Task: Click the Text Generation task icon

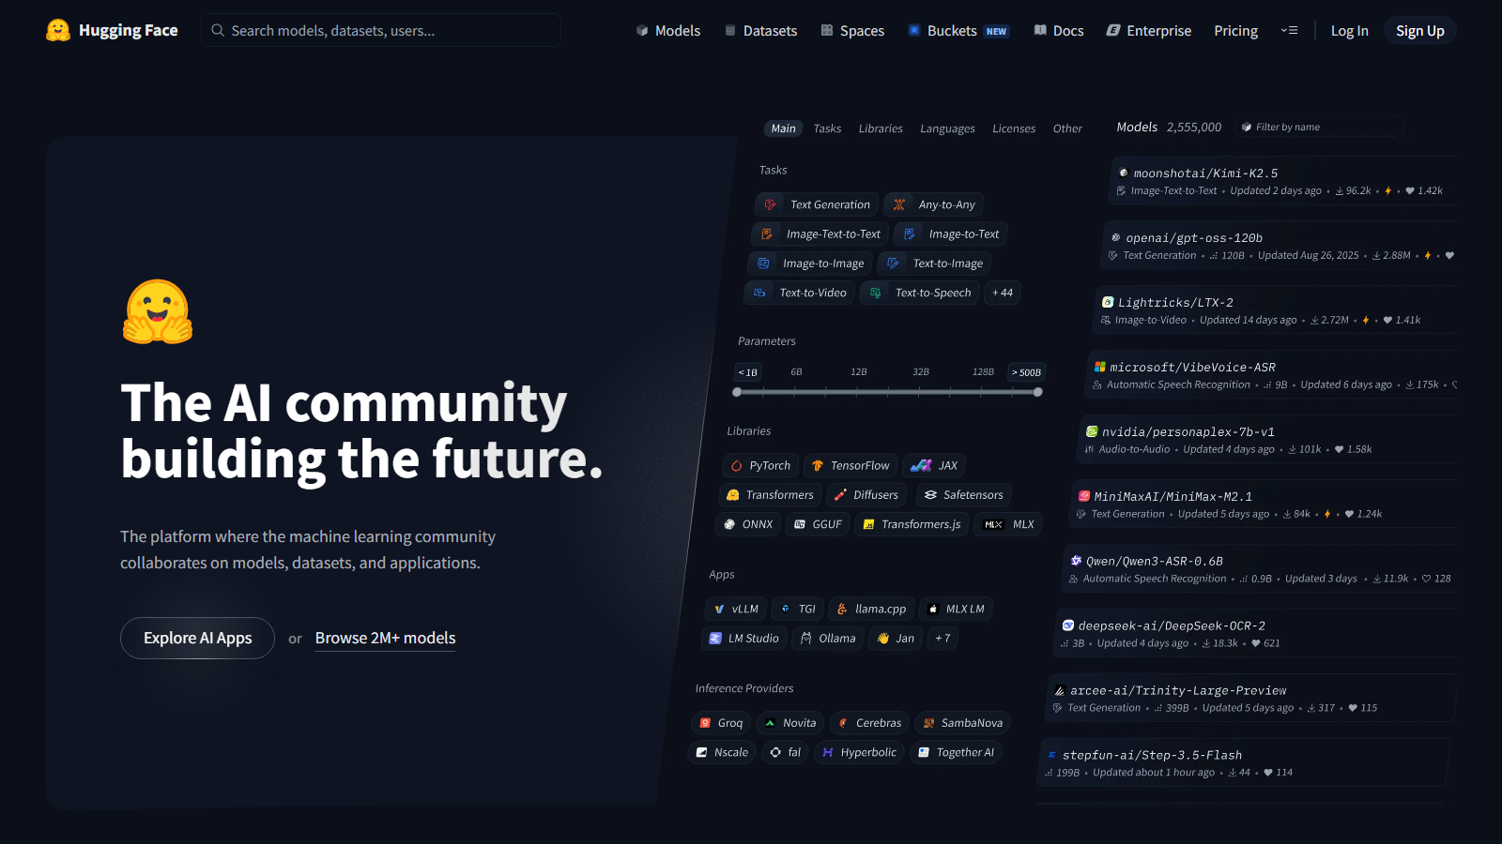Action: (771, 204)
